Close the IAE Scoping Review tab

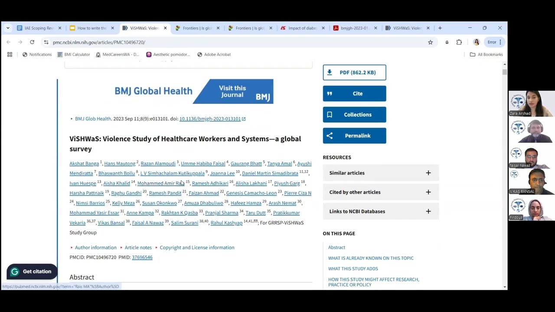coord(60,28)
